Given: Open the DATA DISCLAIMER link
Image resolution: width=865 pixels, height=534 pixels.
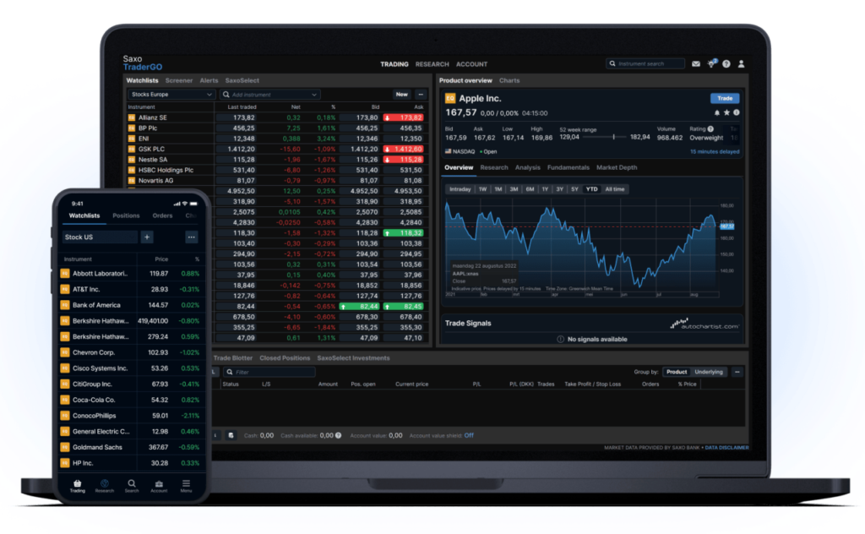Looking at the screenshot, I should coord(727,447).
